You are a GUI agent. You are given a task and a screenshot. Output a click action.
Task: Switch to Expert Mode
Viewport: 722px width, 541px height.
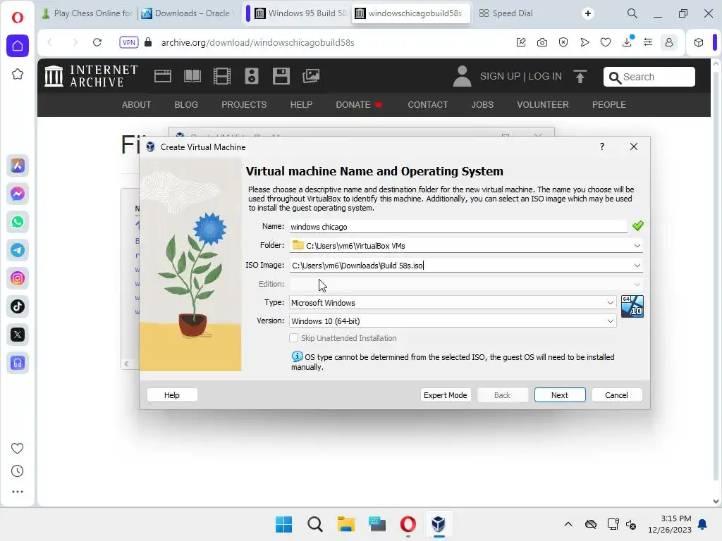pyautogui.click(x=446, y=395)
